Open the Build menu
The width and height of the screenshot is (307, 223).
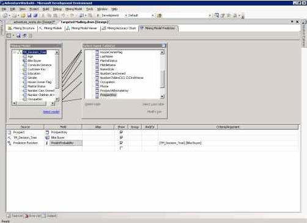(46, 9)
